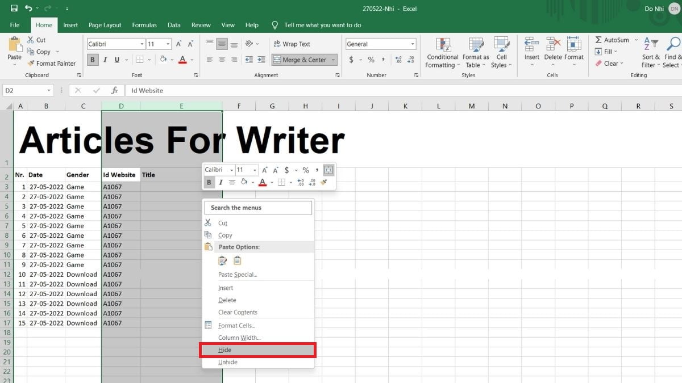This screenshot has width=682, height=383.
Task: Open Conditional Formatting
Action: click(x=442, y=54)
